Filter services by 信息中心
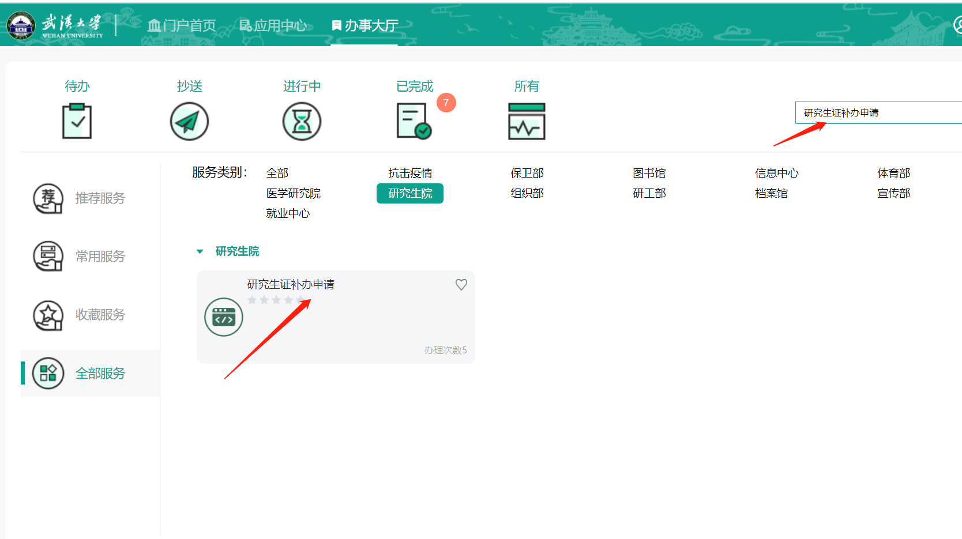The height and width of the screenshot is (539, 962). click(x=776, y=173)
